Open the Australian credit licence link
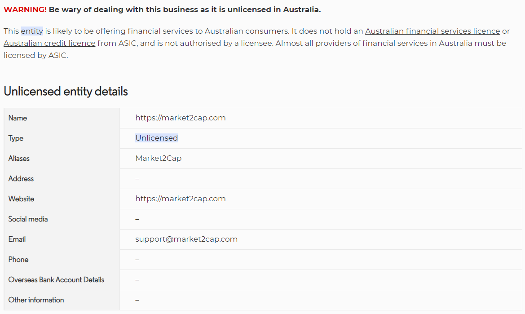The image size is (525, 314). (49, 44)
